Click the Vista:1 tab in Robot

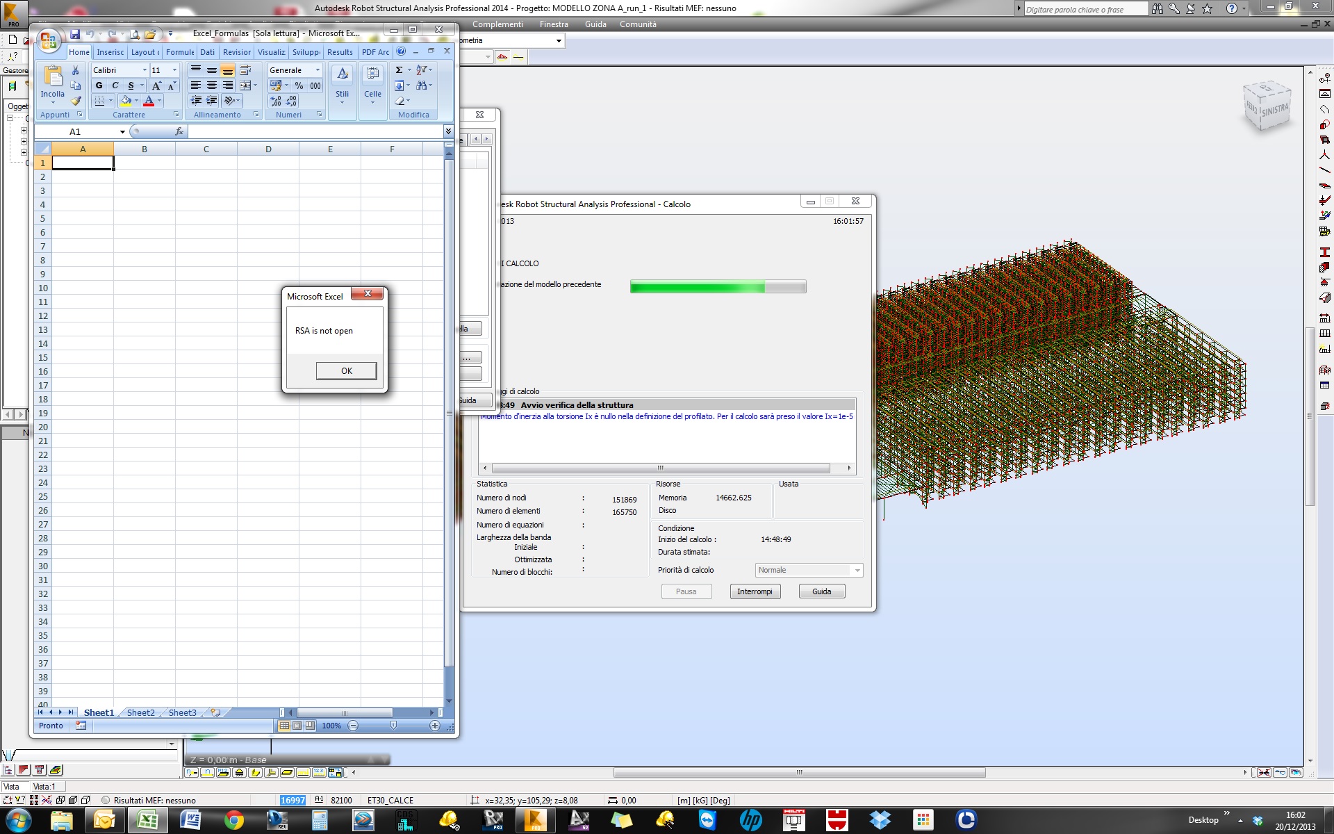pyautogui.click(x=44, y=787)
